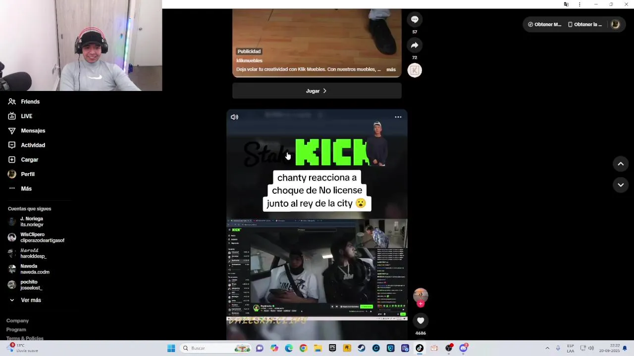634x356 pixels.
Task: Open the three-dot options on the chanty video
Action: (398, 117)
